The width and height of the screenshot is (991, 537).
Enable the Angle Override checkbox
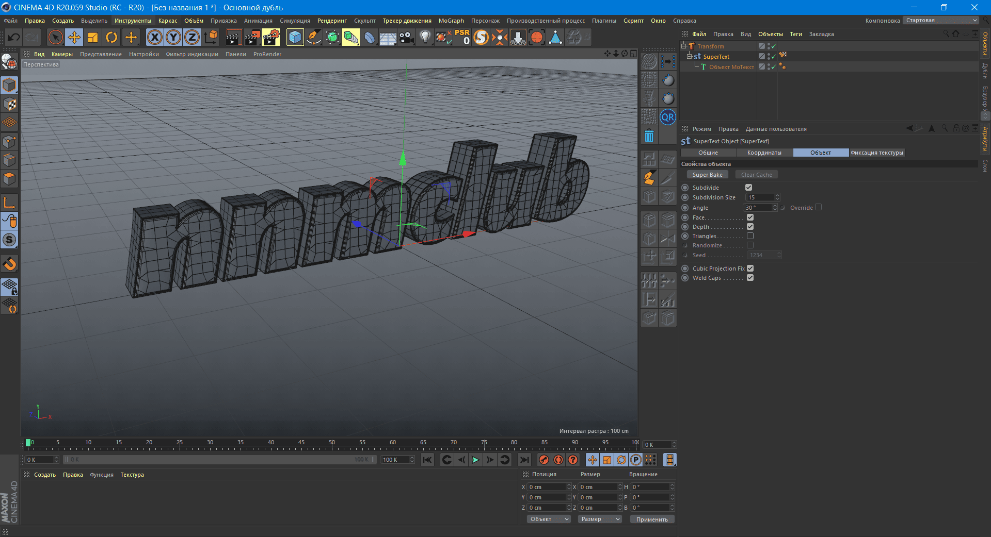(x=818, y=207)
